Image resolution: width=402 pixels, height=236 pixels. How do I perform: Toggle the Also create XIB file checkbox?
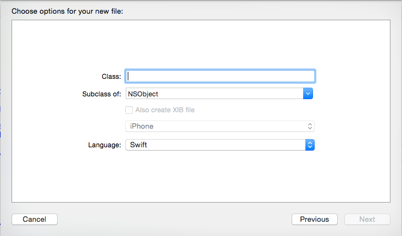[x=129, y=110]
